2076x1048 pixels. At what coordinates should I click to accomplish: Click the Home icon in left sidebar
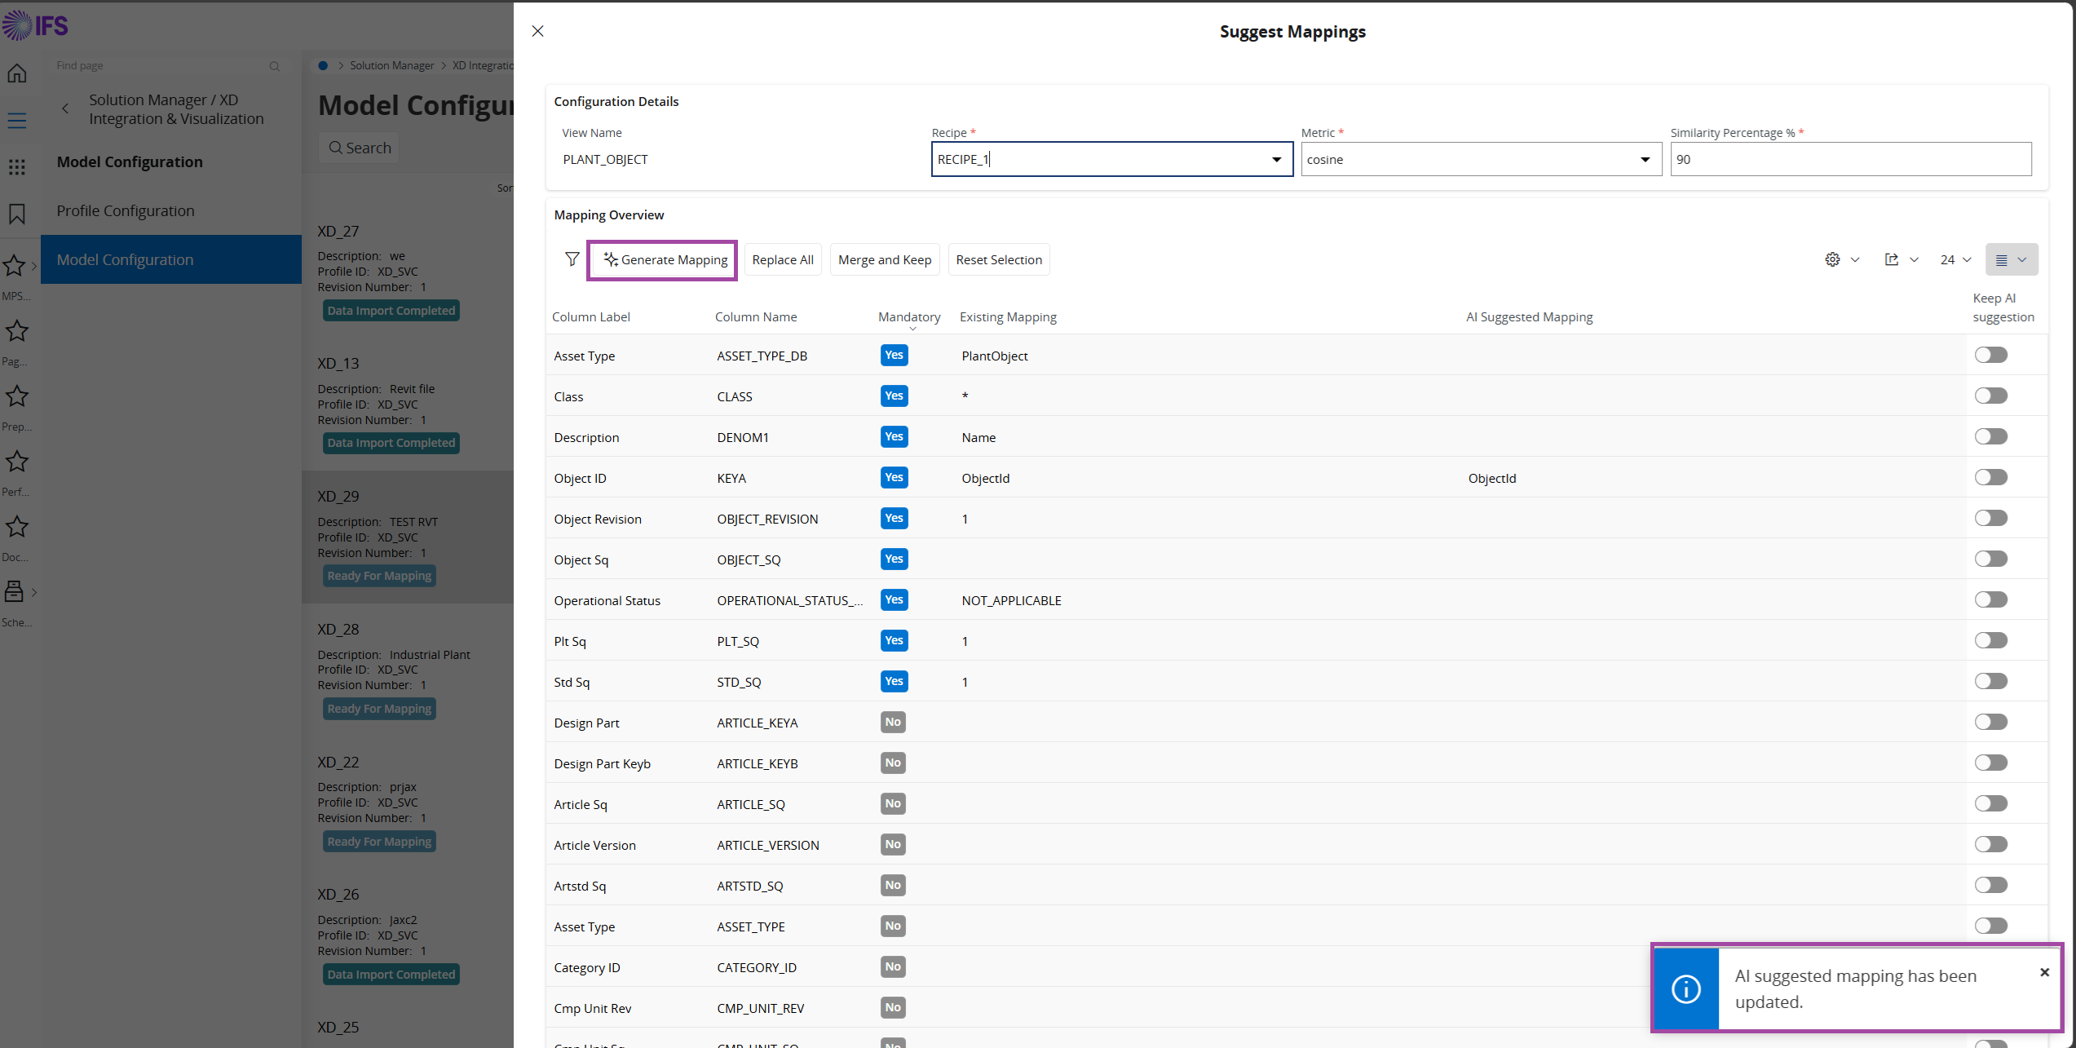(x=17, y=73)
